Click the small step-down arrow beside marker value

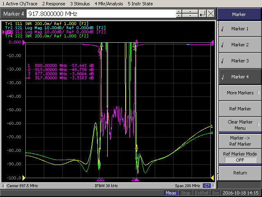pyautogui.click(x=179, y=16)
